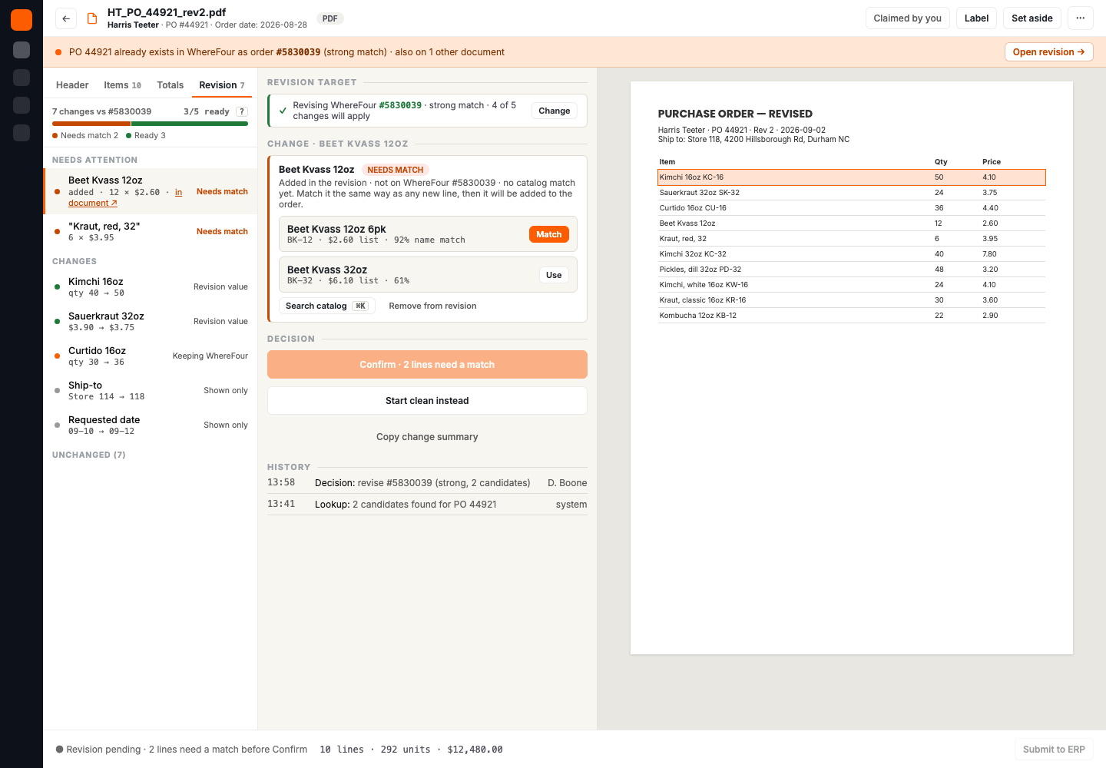Select the Ship-to change row
The image size is (1106, 768).
click(x=151, y=390)
